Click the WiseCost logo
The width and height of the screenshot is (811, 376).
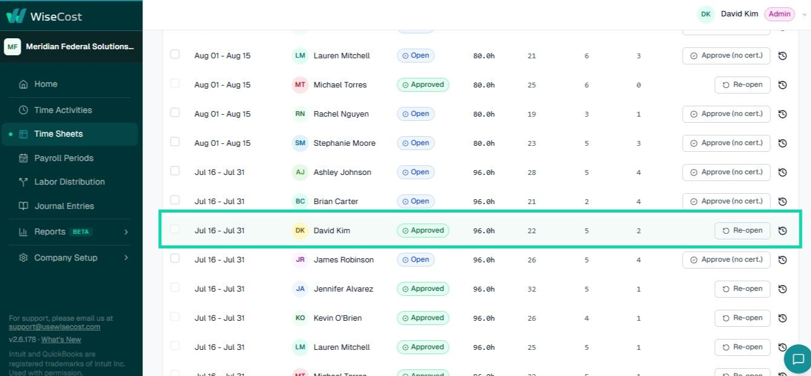(x=44, y=16)
